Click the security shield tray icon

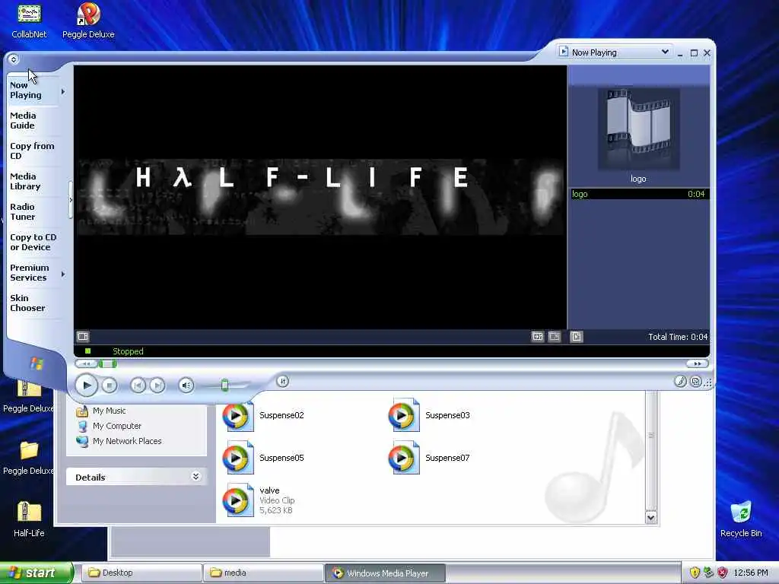pos(695,573)
